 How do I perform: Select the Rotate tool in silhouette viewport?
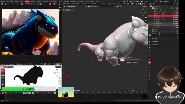pos(3,81)
